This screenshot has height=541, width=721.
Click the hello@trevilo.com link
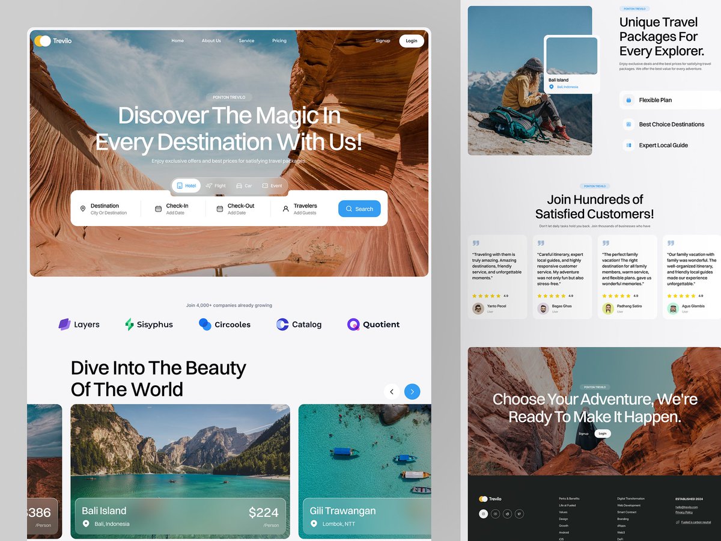point(686,507)
